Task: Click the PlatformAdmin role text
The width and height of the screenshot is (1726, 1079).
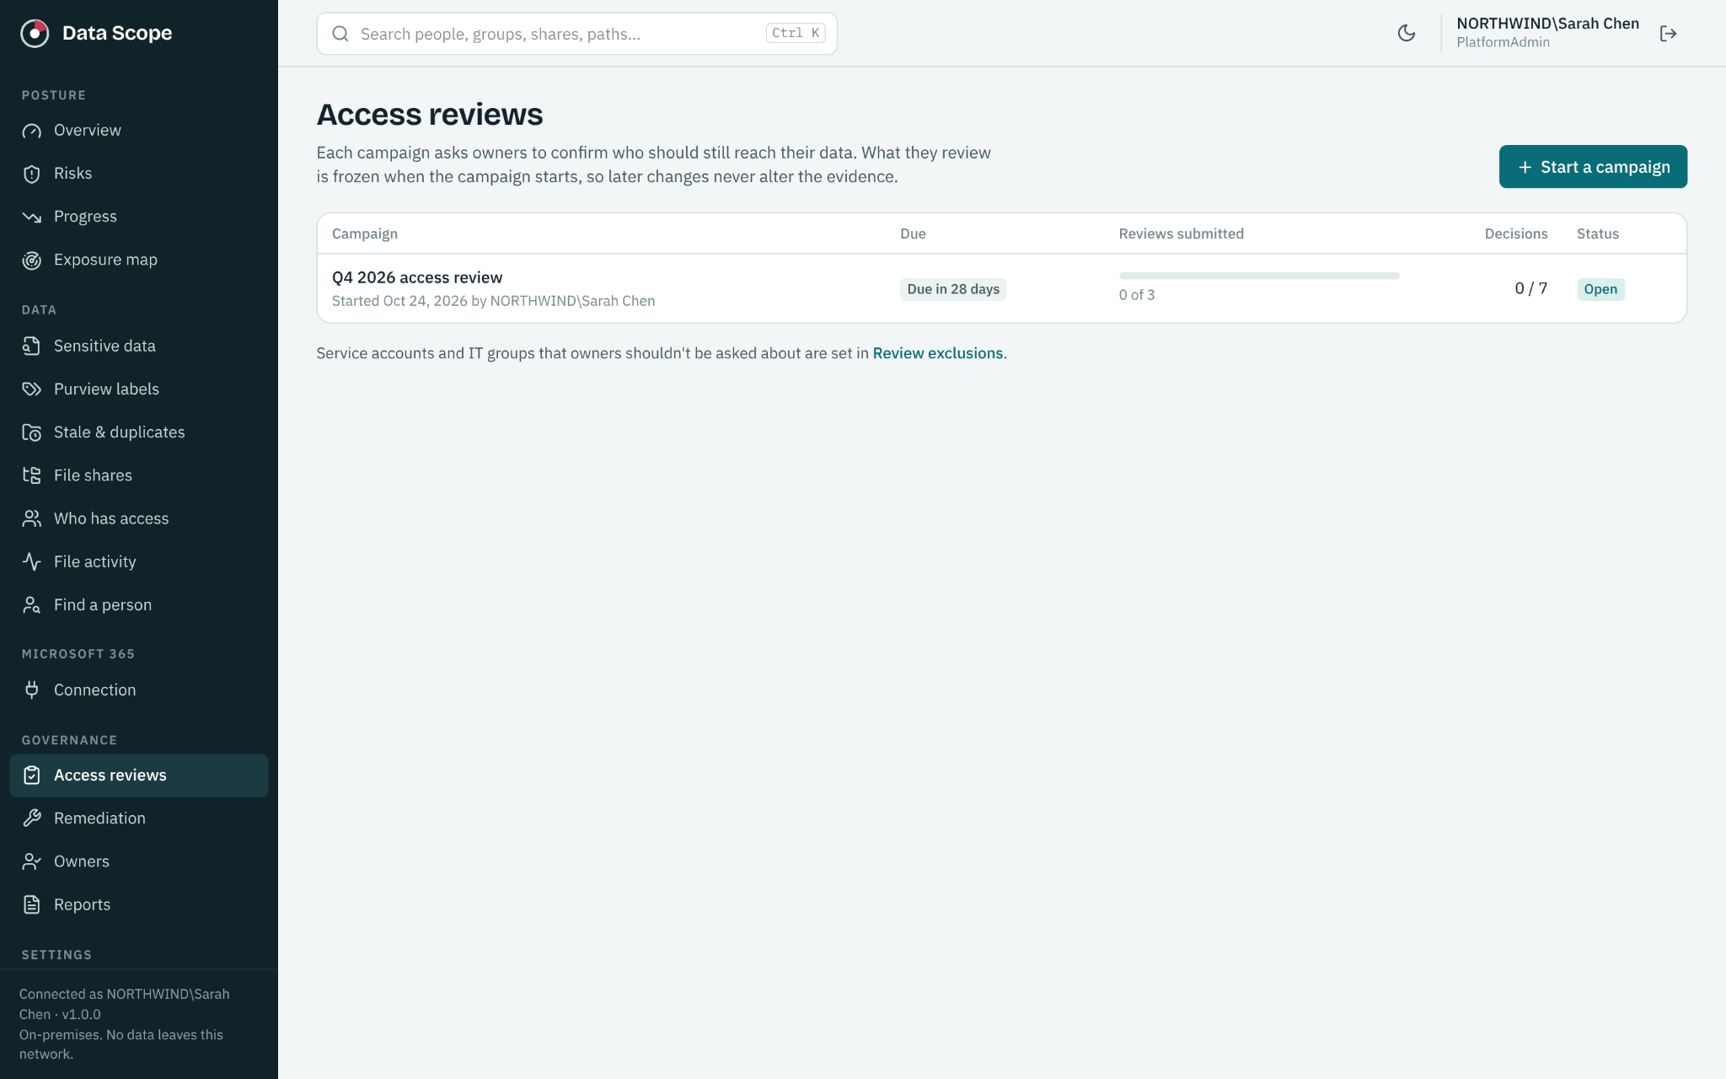Action: tap(1503, 42)
